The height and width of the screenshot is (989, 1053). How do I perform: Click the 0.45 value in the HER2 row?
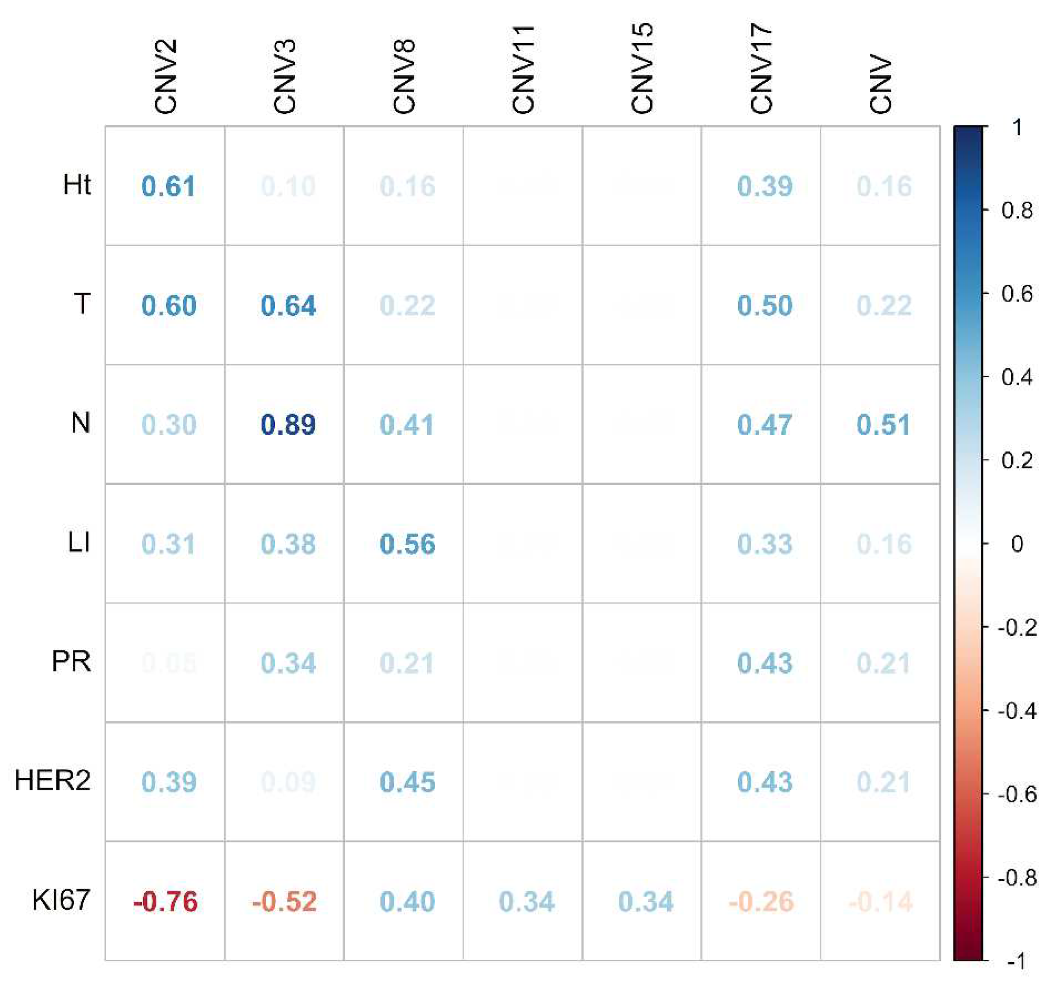click(x=407, y=783)
